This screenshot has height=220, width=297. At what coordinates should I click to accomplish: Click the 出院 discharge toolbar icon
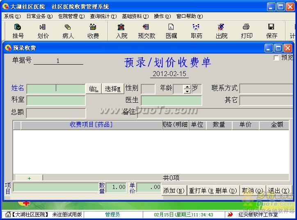click(222, 31)
